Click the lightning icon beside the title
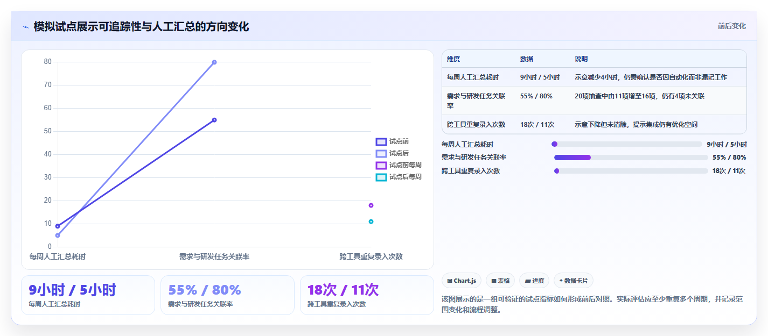The image size is (768, 336). (25, 27)
